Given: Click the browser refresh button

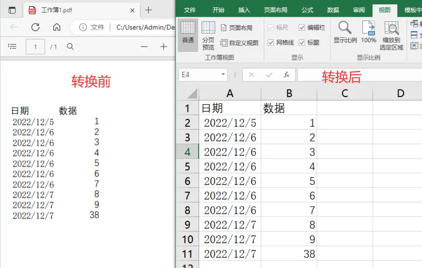Looking at the screenshot, I should click(35, 27).
